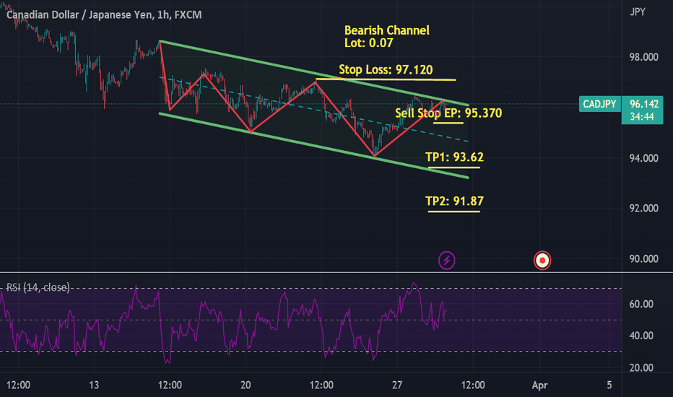The image size is (673, 397).
Task: Click the 98.000 price axis label
Action: click(x=643, y=57)
